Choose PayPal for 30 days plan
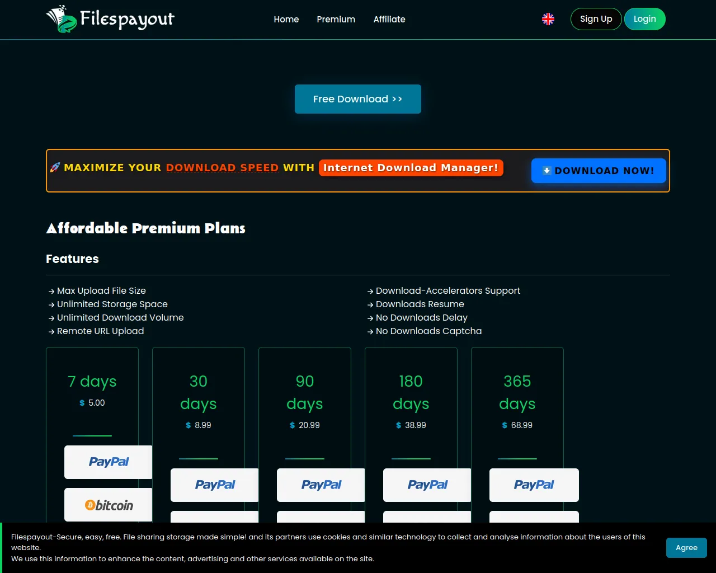The width and height of the screenshot is (716, 573). pos(215,485)
